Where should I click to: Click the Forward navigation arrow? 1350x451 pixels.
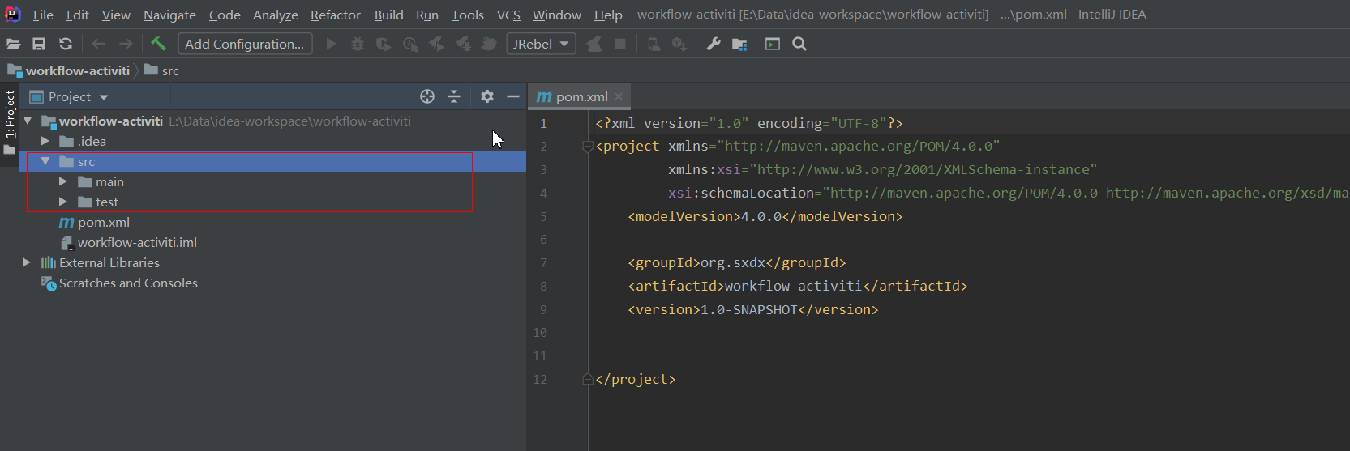click(126, 44)
